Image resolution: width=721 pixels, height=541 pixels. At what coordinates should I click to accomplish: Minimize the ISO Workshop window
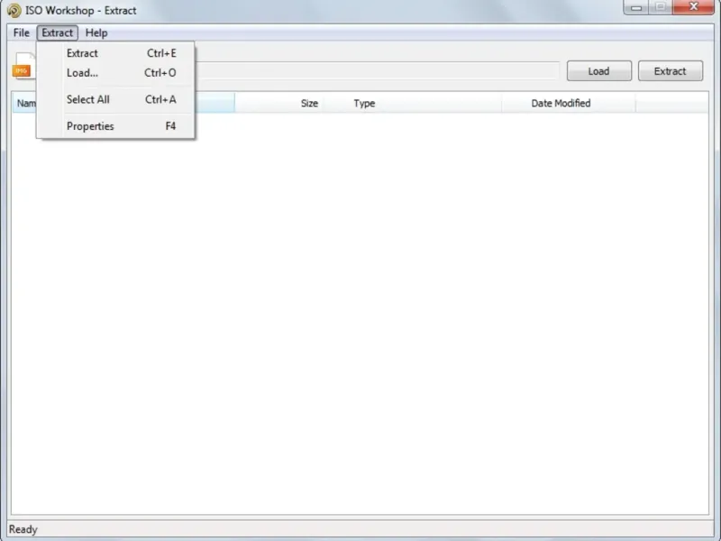[x=636, y=7]
